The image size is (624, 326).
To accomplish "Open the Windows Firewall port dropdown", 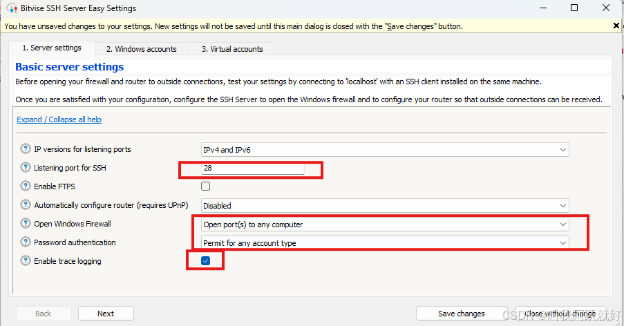I will [384, 224].
